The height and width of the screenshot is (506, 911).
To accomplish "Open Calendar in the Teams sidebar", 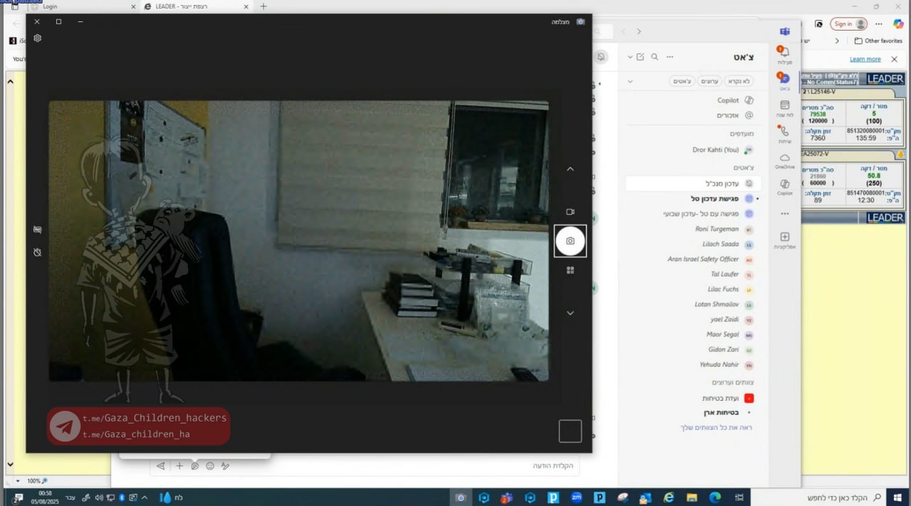I will click(x=784, y=108).
